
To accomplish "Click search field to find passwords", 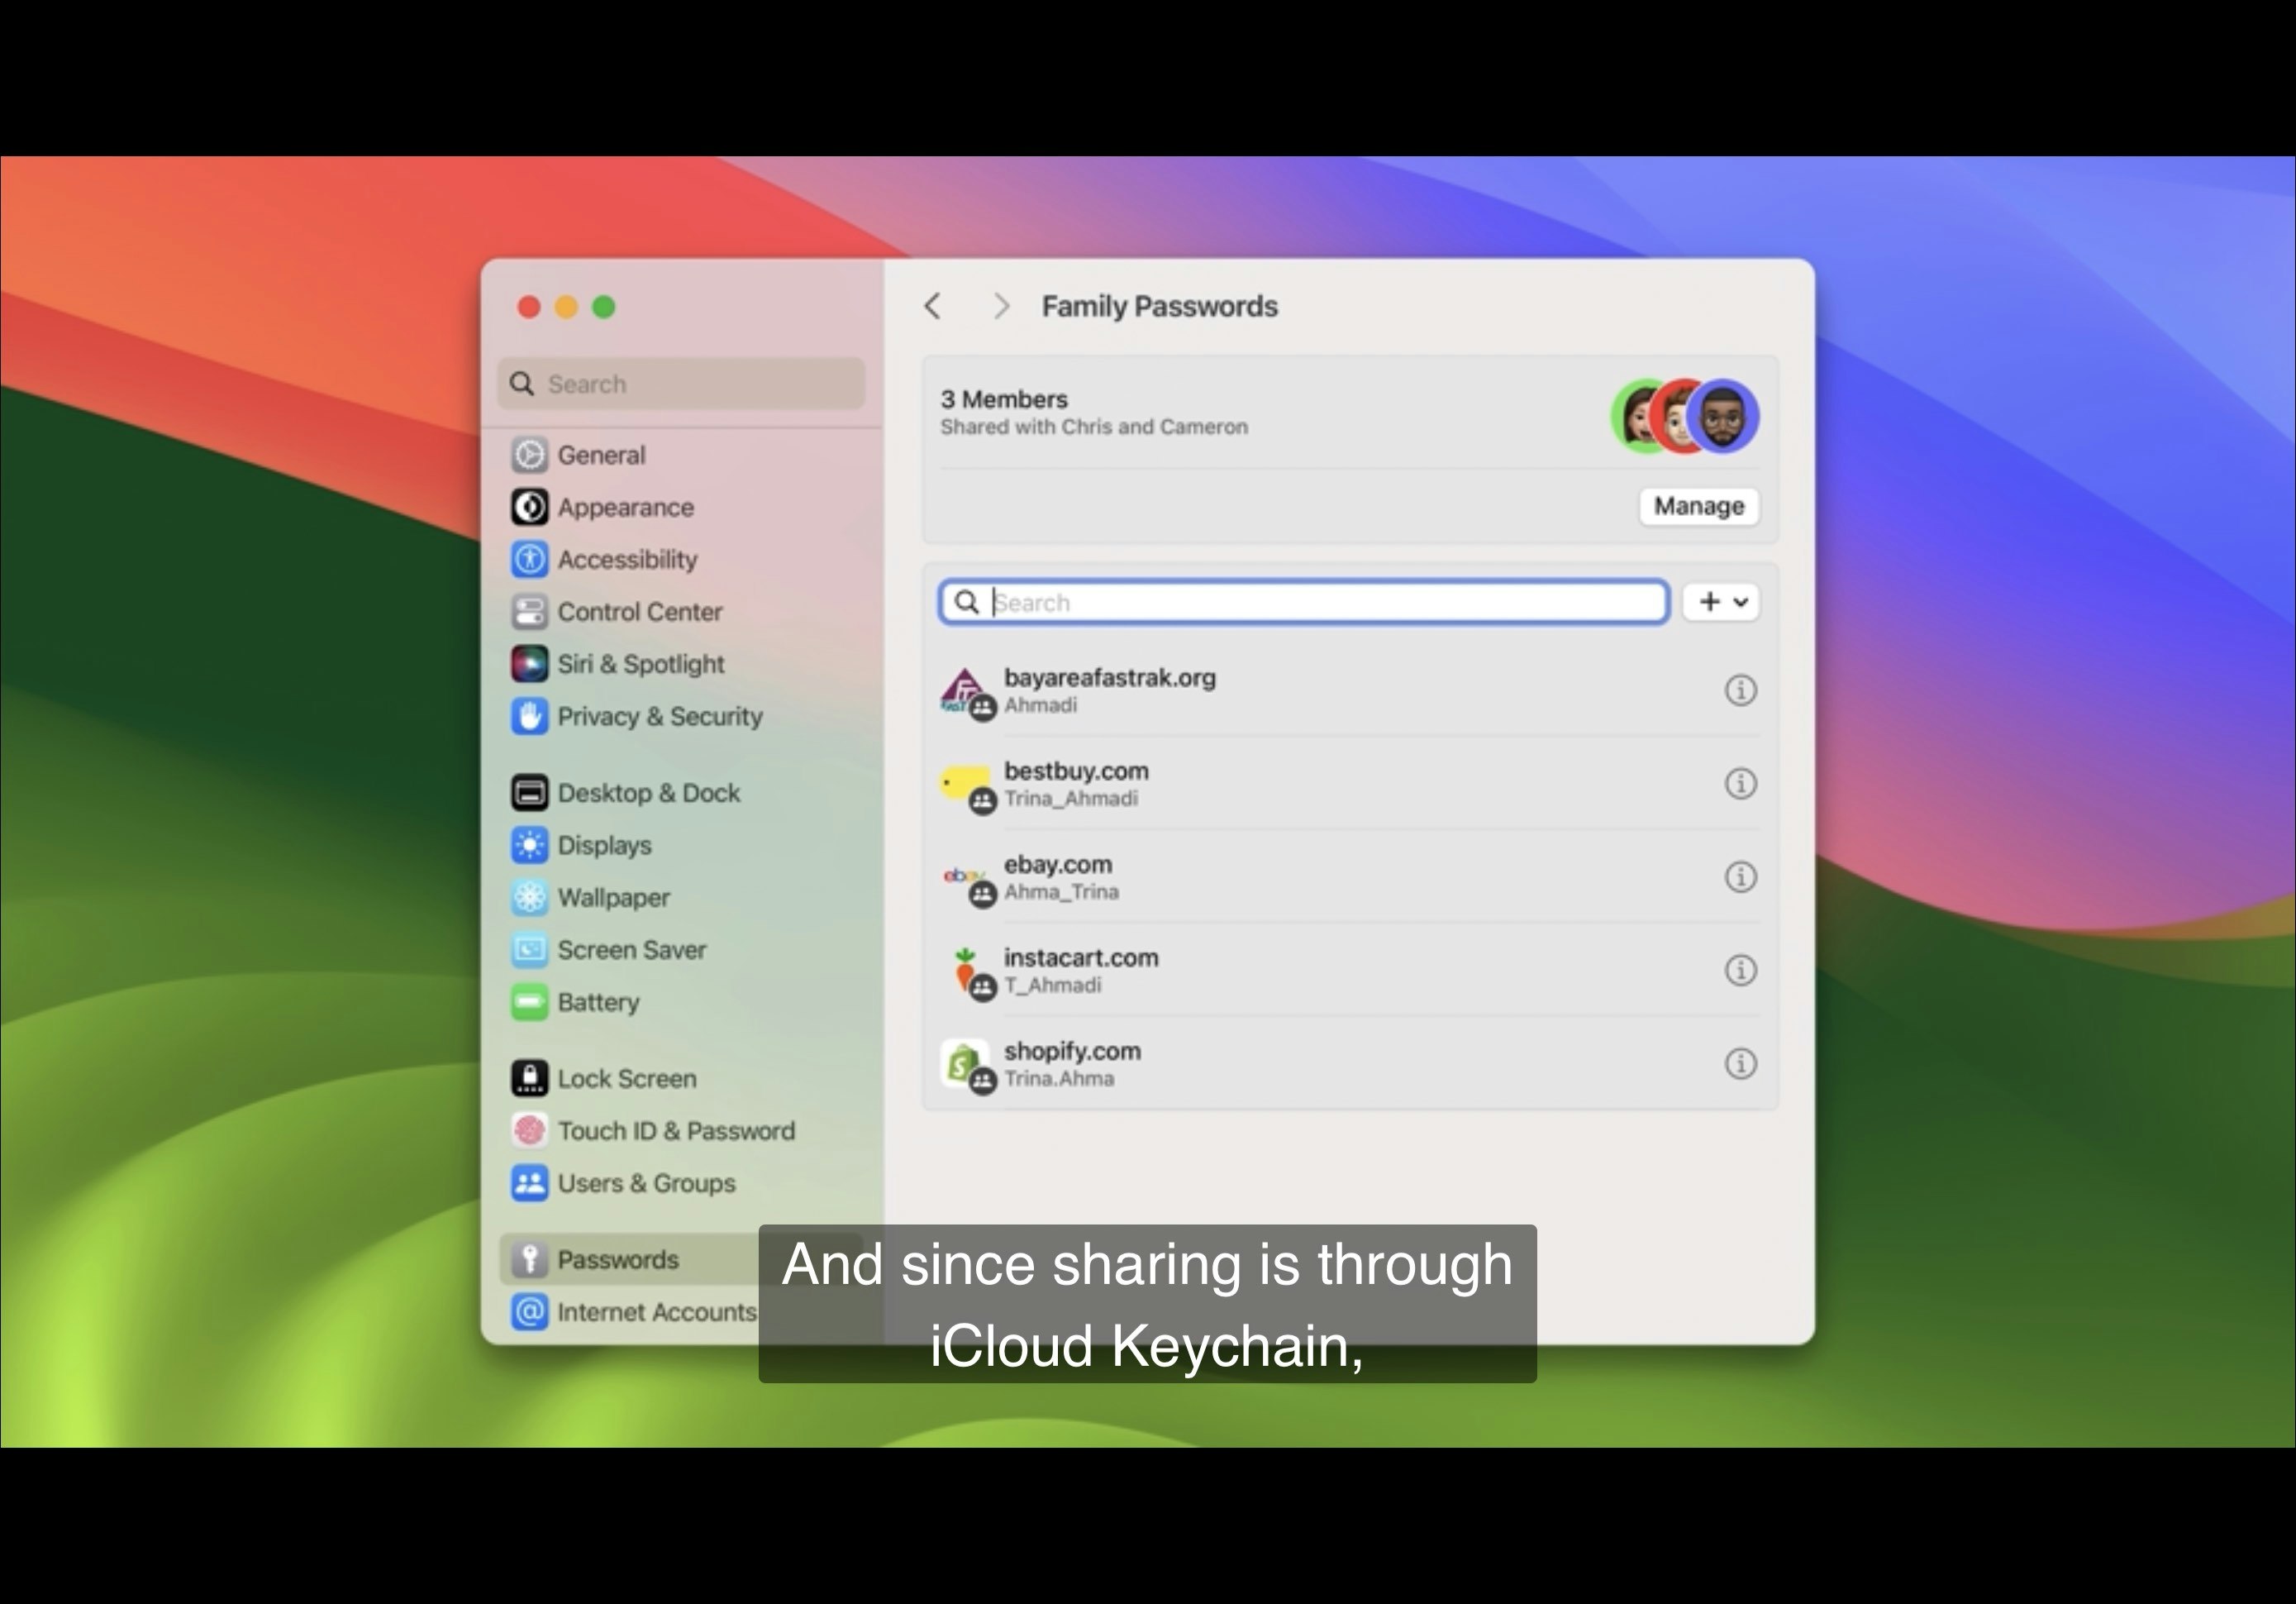I will pos(1303,602).
